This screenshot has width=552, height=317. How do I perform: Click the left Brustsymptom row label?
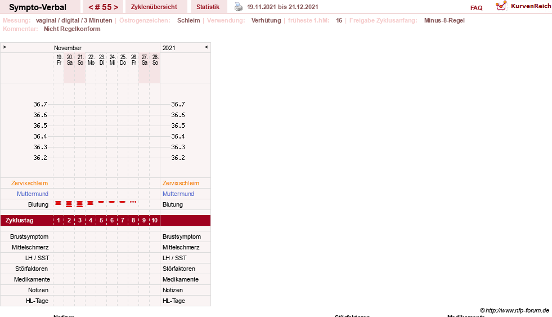click(x=29, y=236)
